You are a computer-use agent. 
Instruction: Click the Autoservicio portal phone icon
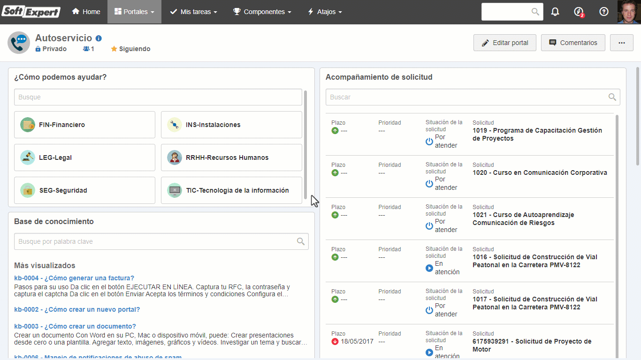click(19, 43)
